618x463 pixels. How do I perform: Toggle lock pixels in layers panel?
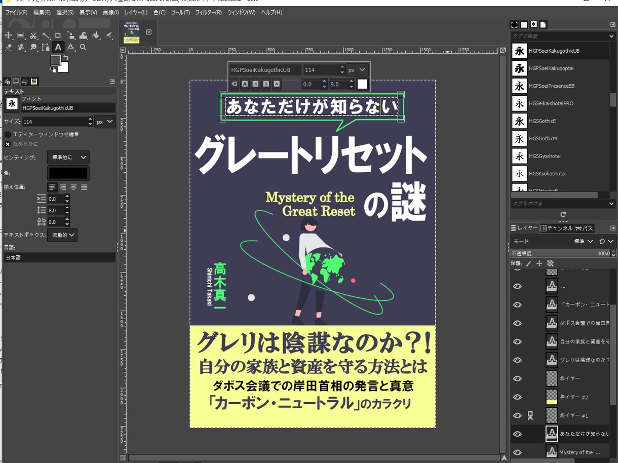(529, 263)
